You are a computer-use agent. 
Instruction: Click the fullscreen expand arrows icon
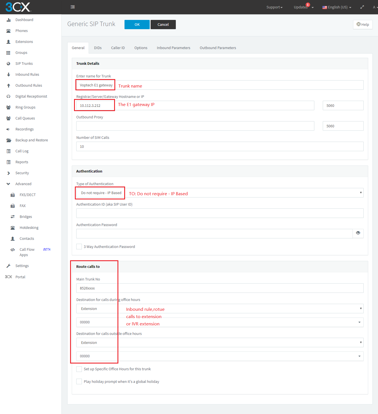coord(362,7)
